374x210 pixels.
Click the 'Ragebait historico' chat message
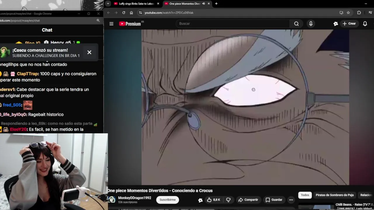pos(46,114)
